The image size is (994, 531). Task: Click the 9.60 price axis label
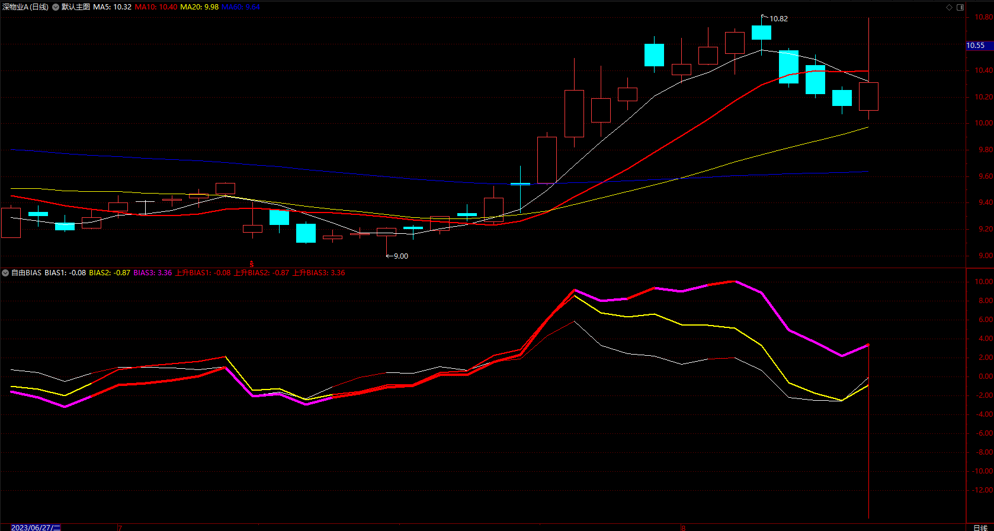(985, 176)
